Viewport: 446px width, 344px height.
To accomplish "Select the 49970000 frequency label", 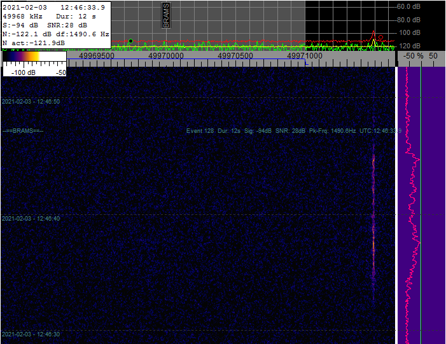I will point(166,55).
